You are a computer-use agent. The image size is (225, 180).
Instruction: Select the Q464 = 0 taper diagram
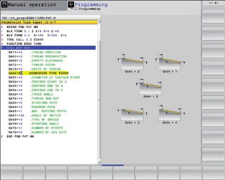pos(132,63)
